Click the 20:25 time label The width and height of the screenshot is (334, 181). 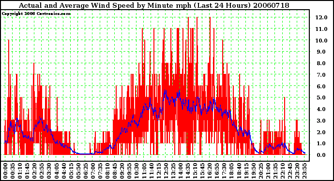[x=261, y=171]
